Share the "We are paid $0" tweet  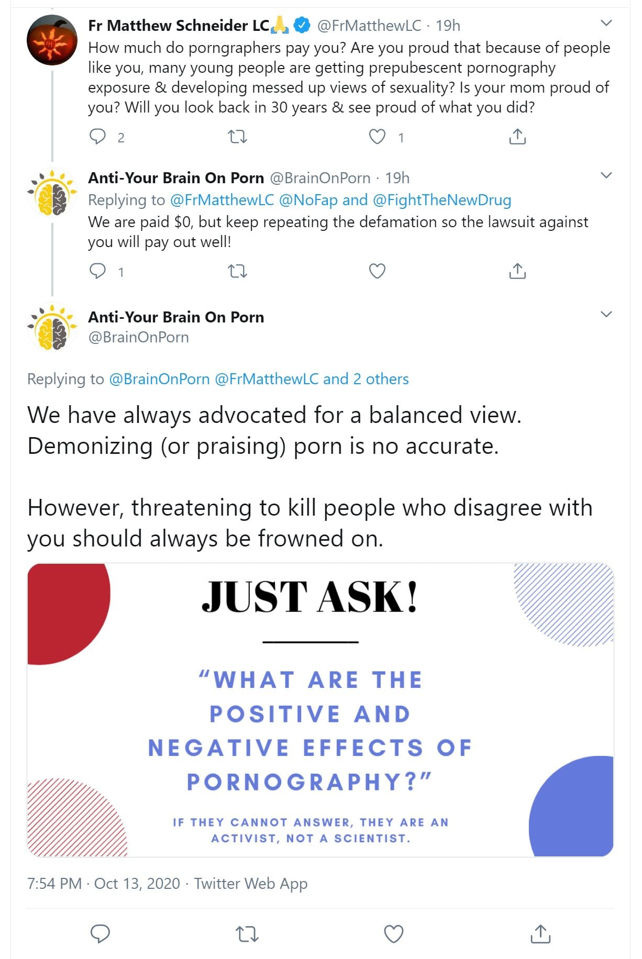(x=517, y=271)
